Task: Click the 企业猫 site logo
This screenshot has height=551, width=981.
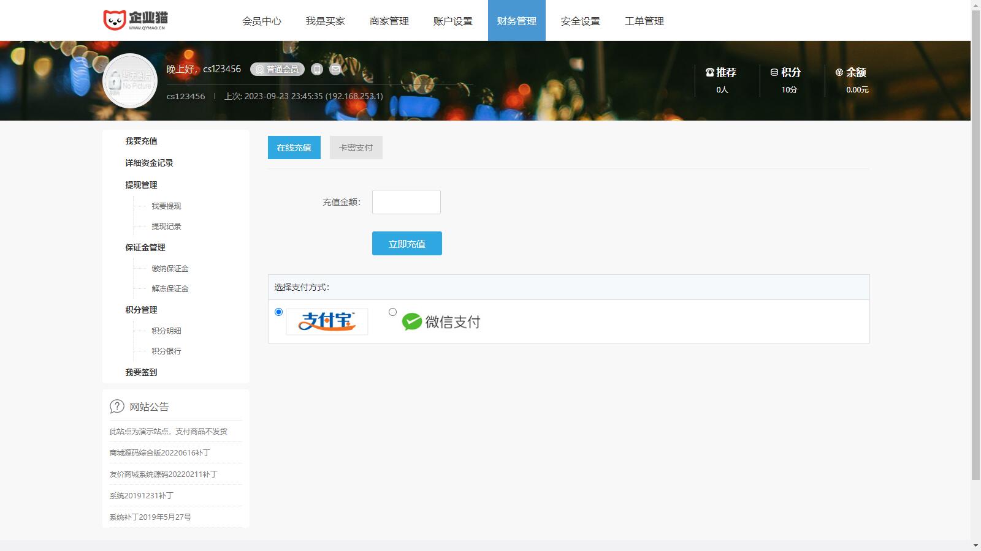Action: coord(136,20)
